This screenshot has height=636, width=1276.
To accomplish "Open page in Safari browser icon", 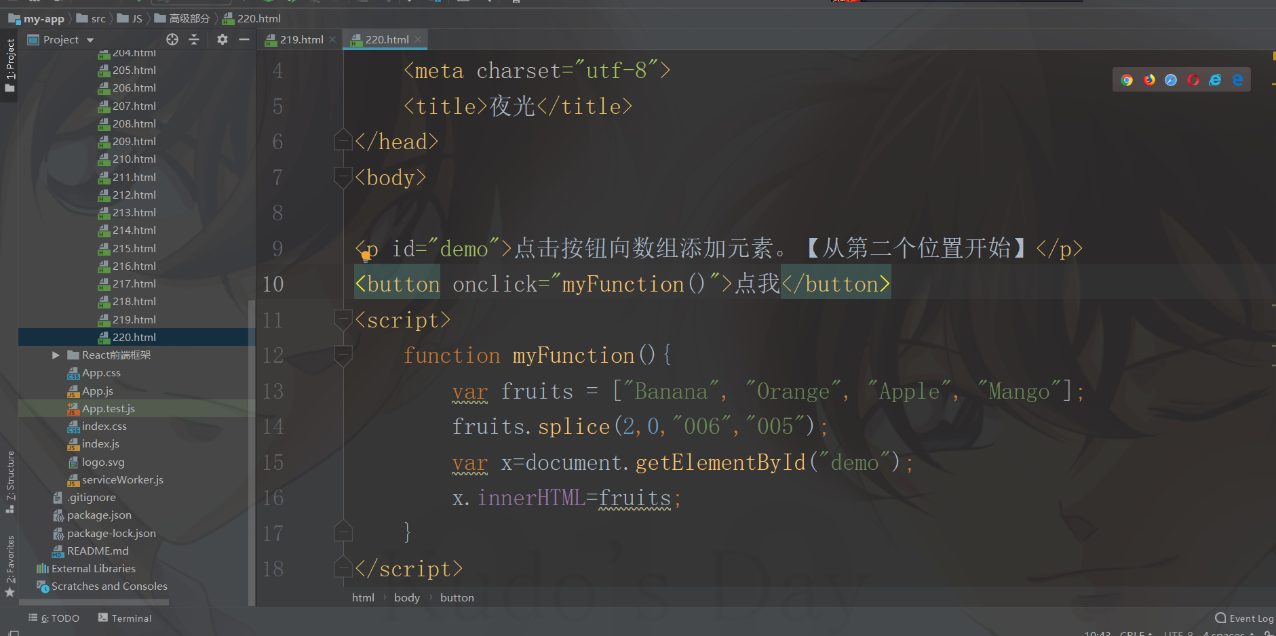I will point(1171,80).
